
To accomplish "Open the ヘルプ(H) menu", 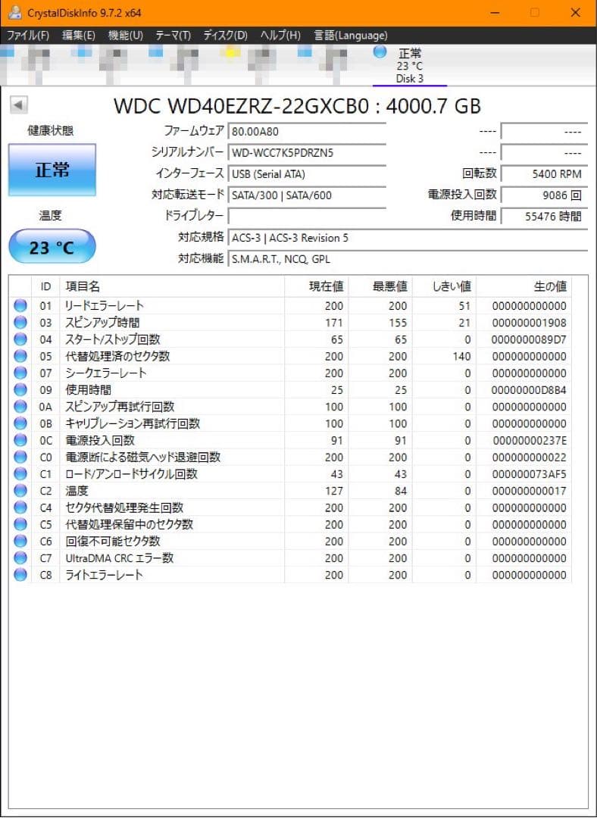I will tap(281, 36).
